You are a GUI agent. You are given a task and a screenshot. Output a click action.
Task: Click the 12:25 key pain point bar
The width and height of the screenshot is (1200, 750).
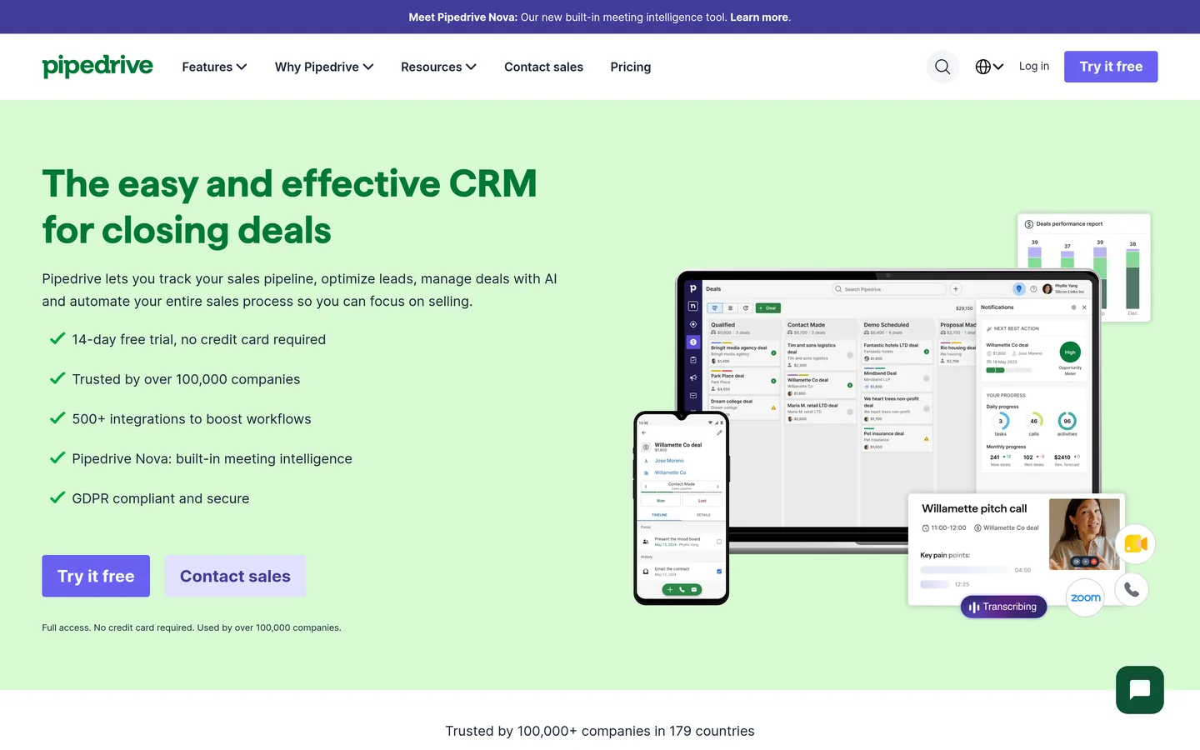pyautogui.click(x=935, y=584)
